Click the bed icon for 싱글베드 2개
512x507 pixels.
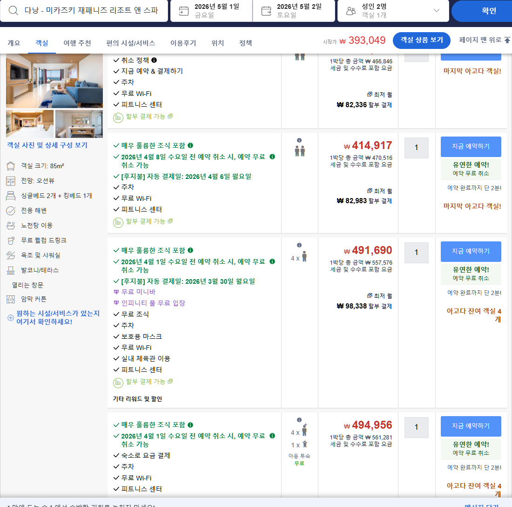pos(11,196)
